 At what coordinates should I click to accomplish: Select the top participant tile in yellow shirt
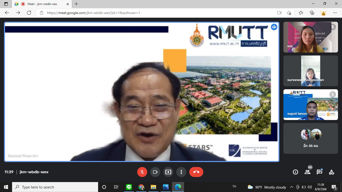pyautogui.click(x=310, y=37)
